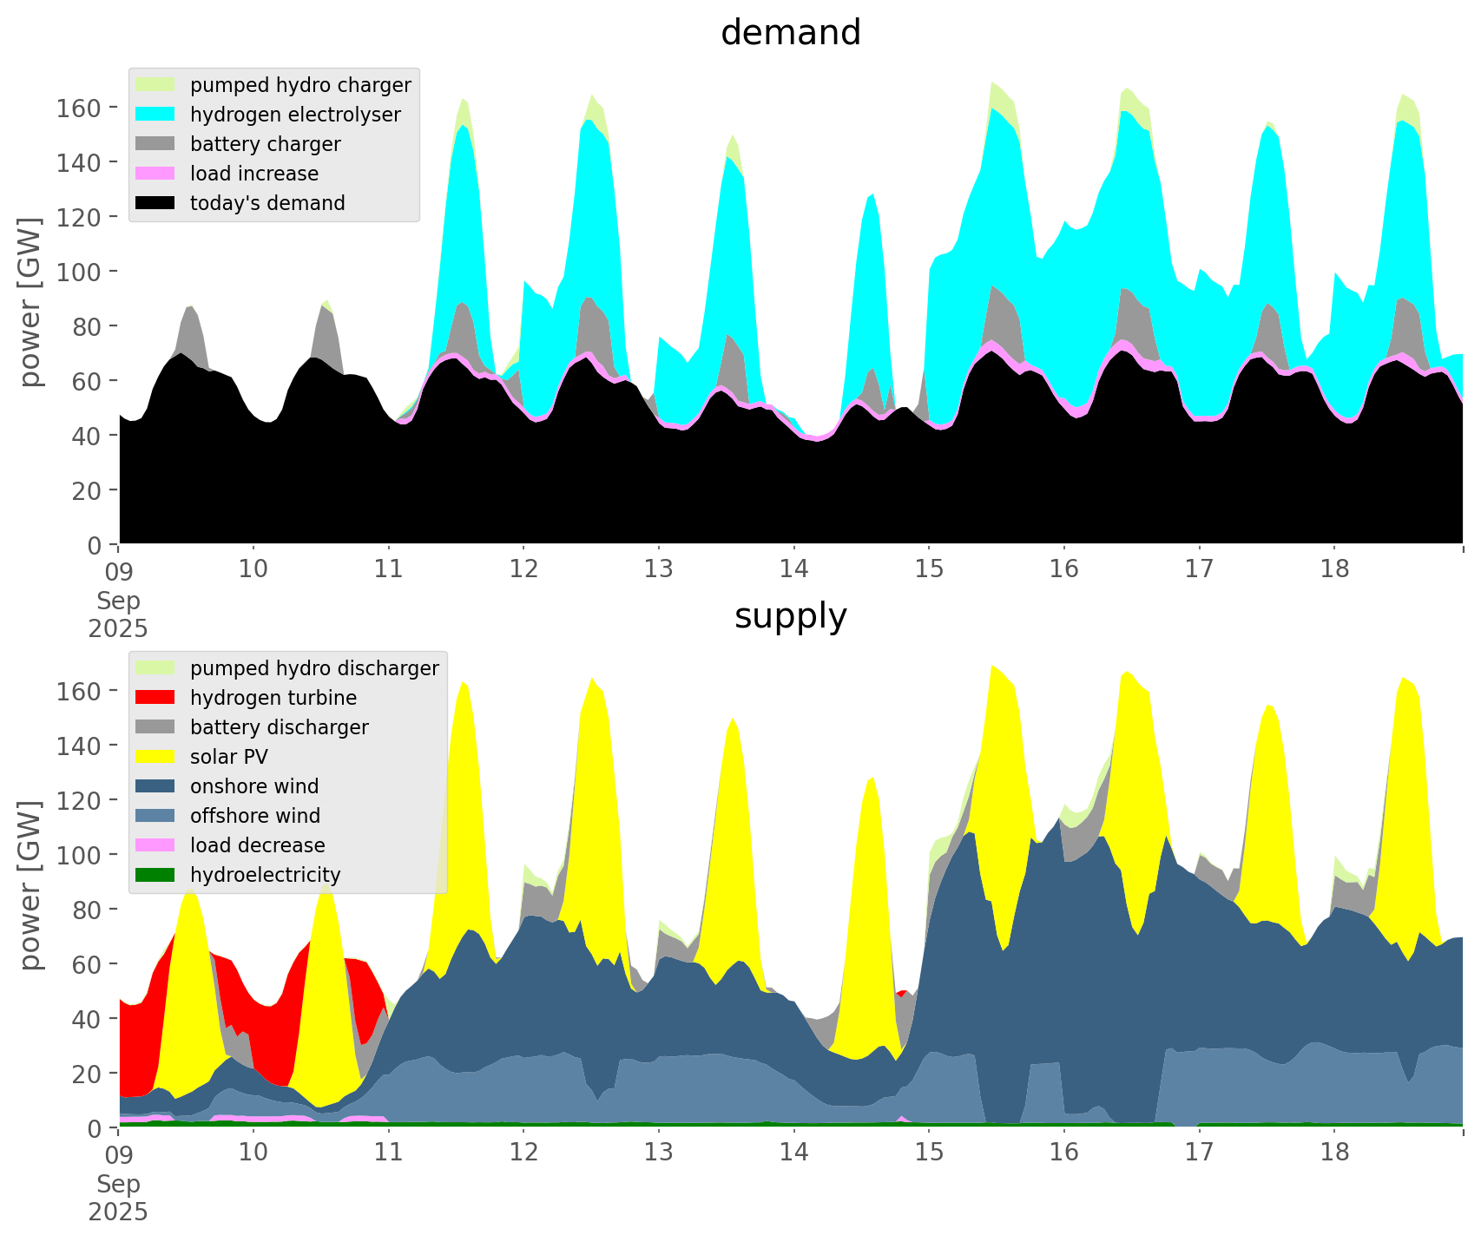Select the load increase legend label

pyautogui.click(x=254, y=174)
